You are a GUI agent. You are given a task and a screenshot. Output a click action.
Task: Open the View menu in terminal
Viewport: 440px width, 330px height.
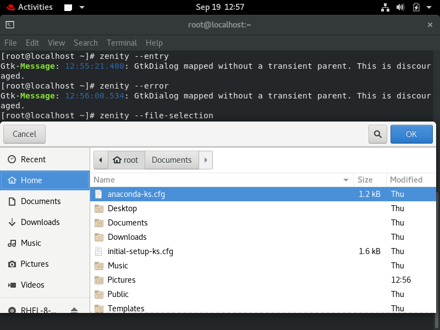(x=56, y=43)
